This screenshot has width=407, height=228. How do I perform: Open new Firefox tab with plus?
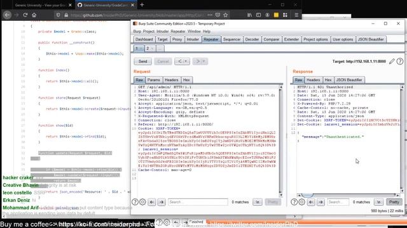tap(142, 4)
